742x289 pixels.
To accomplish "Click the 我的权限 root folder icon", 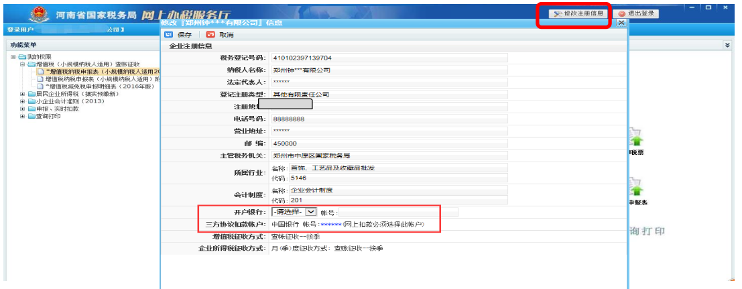I will coord(21,57).
